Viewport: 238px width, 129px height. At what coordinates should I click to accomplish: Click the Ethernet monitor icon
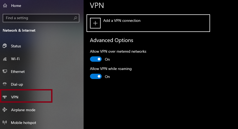coord(5,72)
